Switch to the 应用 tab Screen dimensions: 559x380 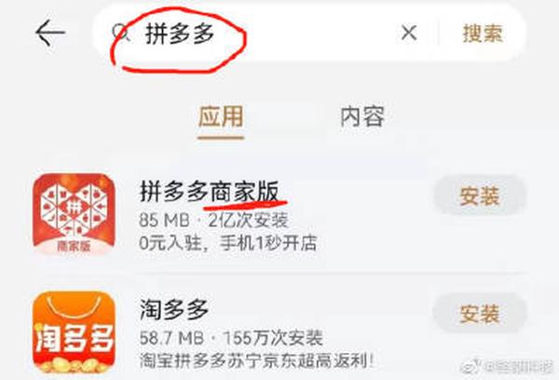coord(221,117)
